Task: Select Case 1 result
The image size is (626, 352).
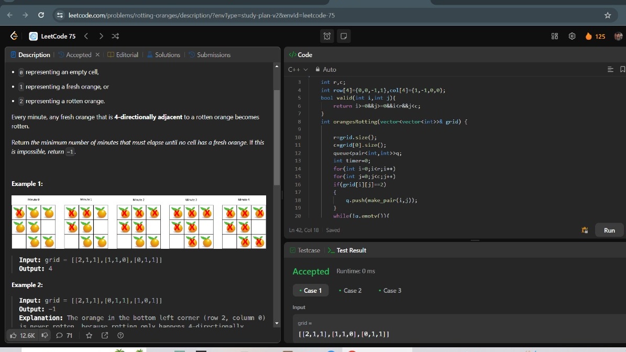Action: click(311, 291)
